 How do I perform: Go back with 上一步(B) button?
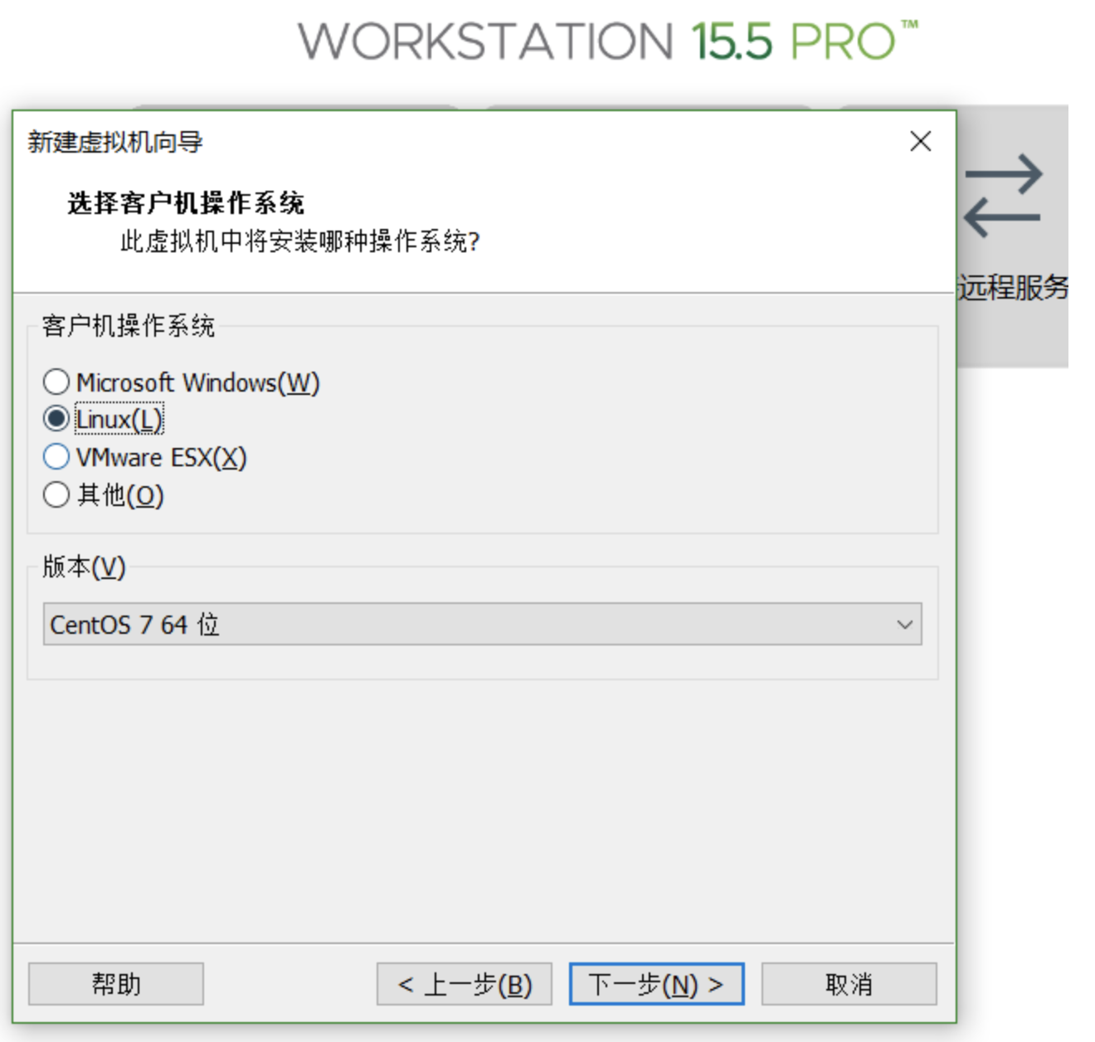pyautogui.click(x=465, y=984)
